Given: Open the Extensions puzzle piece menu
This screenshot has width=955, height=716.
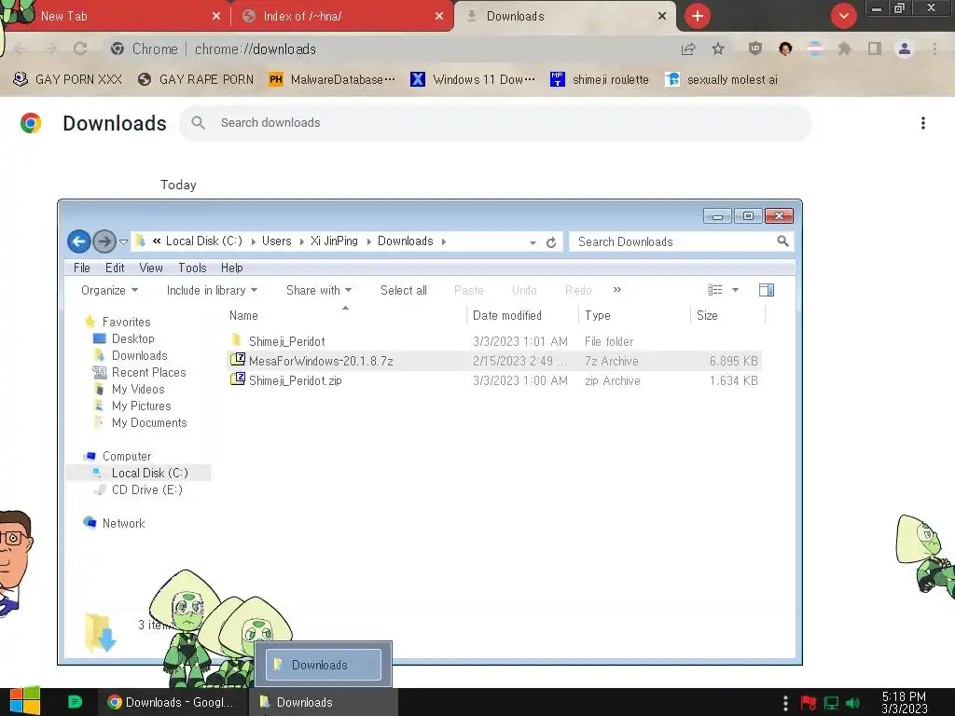Looking at the screenshot, I should pos(844,48).
